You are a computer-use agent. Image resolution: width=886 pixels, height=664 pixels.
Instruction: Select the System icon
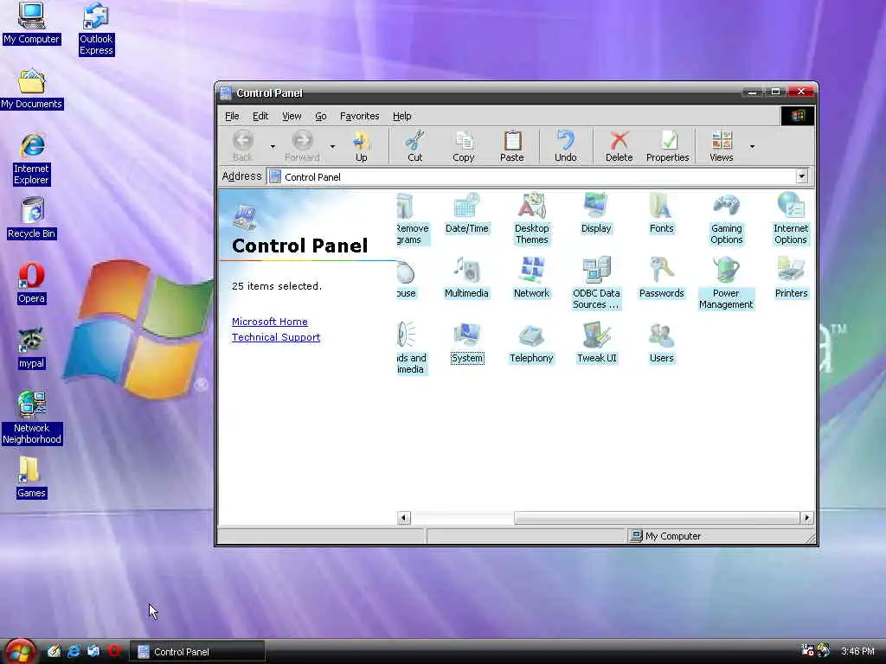point(466,342)
